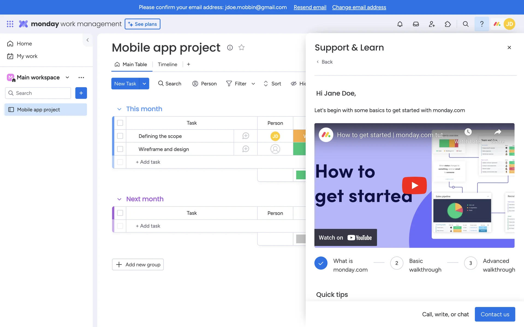Open board info icon next to title
Viewport: 524px width, 327px height.
pos(230,47)
